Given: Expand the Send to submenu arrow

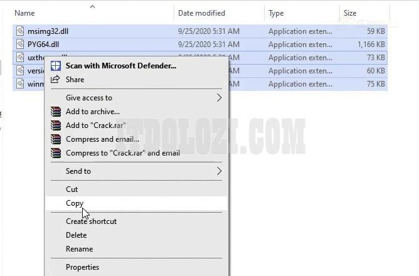Looking at the screenshot, I should (x=219, y=171).
